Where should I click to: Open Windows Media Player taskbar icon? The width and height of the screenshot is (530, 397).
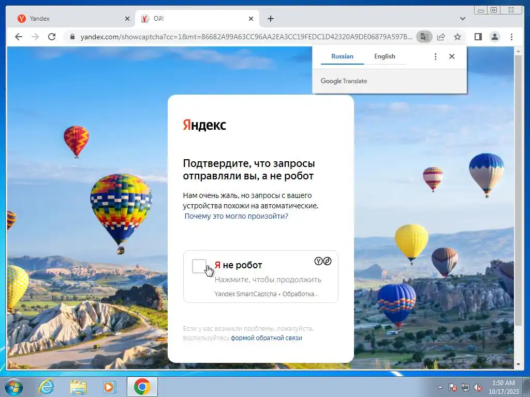(x=109, y=387)
